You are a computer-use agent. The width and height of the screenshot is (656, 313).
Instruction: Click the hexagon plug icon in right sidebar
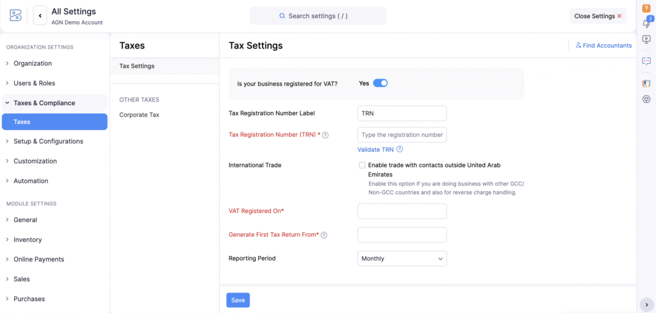click(646, 99)
